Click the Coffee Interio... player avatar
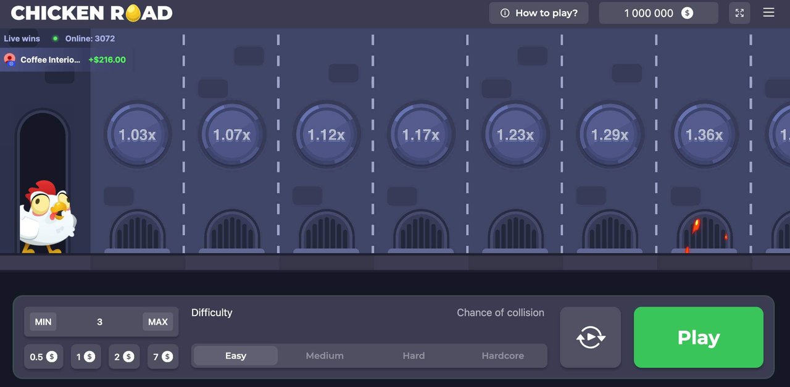This screenshot has width=790, height=387. click(10, 60)
